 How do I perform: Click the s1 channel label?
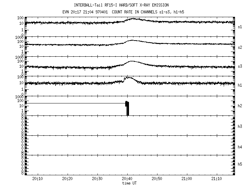[x=240, y=26]
